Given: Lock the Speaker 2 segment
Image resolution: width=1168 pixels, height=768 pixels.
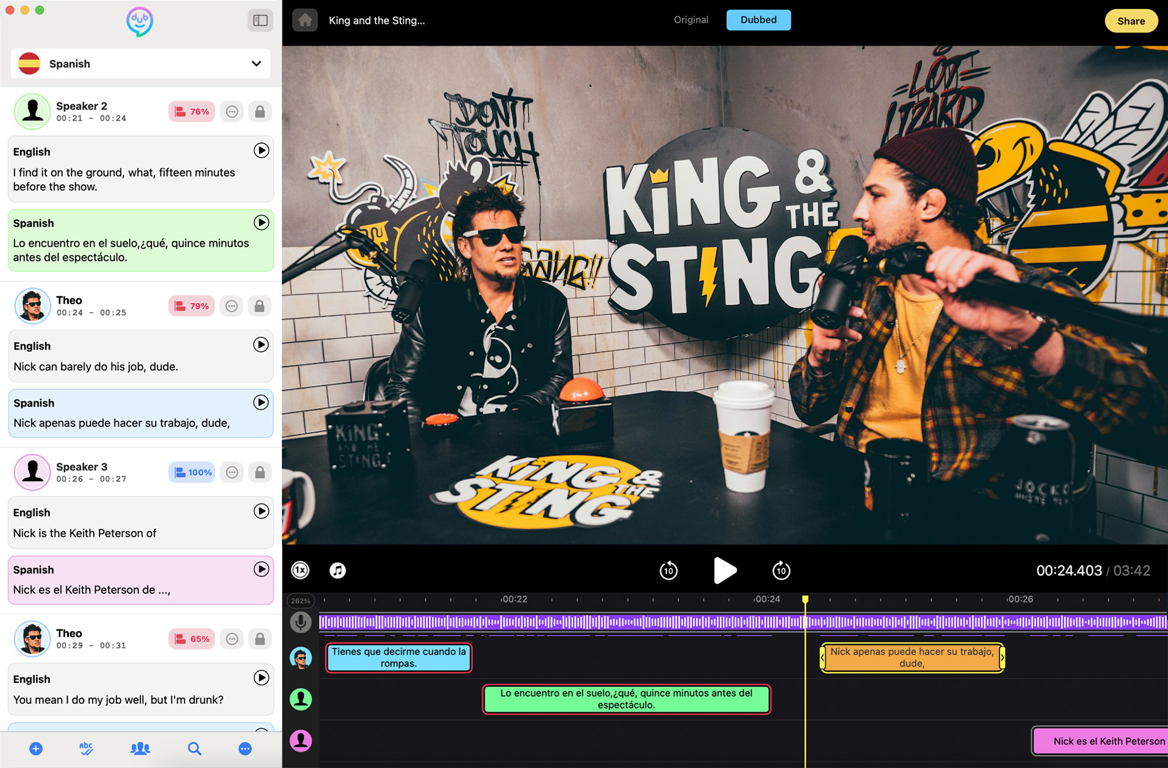Looking at the screenshot, I should point(260,112).
